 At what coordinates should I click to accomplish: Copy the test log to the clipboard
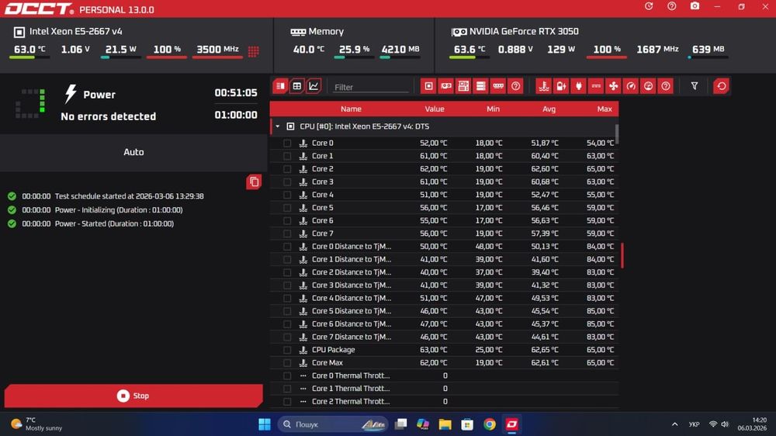(x=254, y=182)
